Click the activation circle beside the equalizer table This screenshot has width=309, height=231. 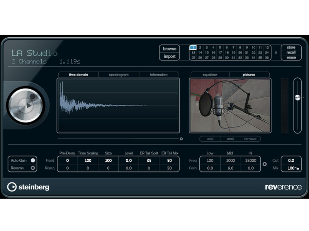click(x=265, y=164)
